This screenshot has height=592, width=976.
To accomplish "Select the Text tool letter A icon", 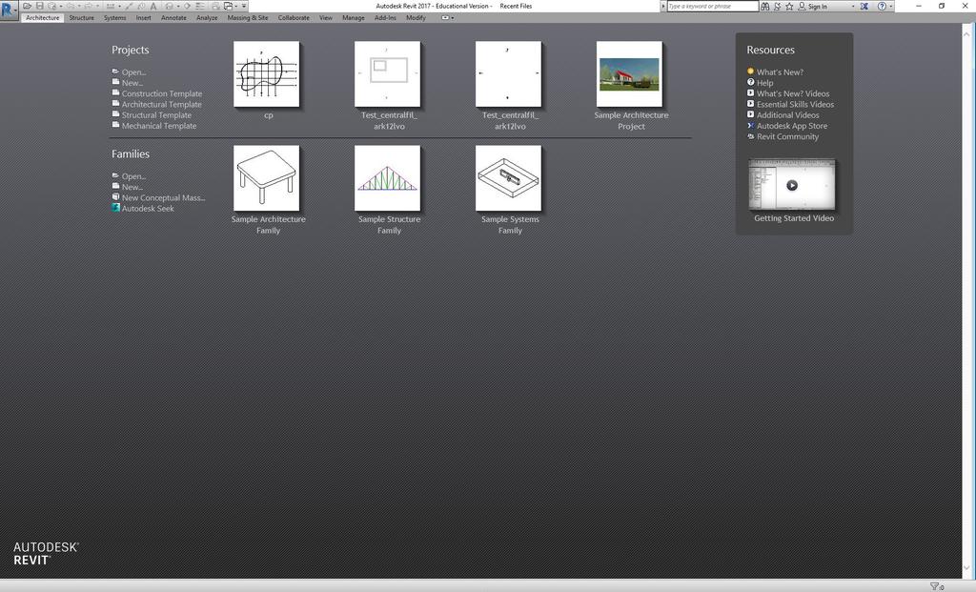I will click(153, 7).
